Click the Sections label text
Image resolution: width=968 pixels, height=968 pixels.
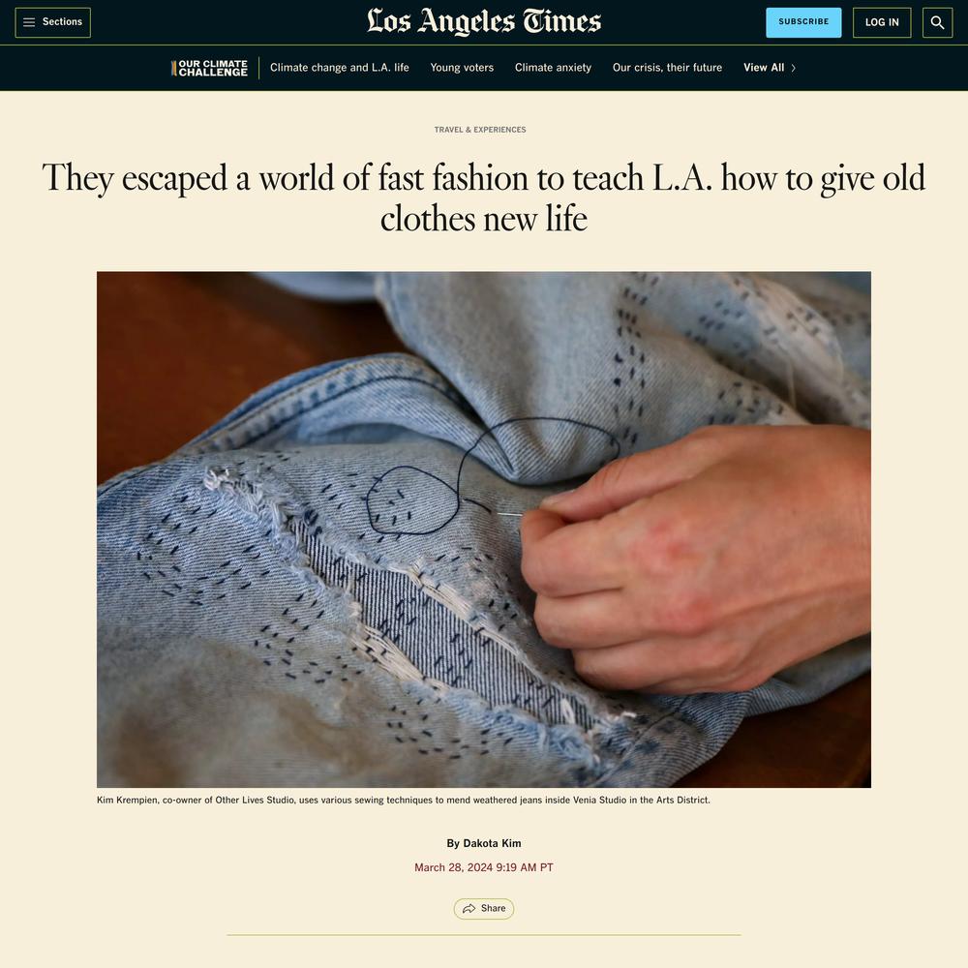click(x=62, y=21)
